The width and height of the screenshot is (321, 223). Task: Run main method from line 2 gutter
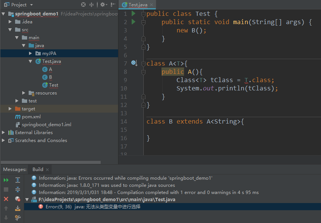click(134, 22)
